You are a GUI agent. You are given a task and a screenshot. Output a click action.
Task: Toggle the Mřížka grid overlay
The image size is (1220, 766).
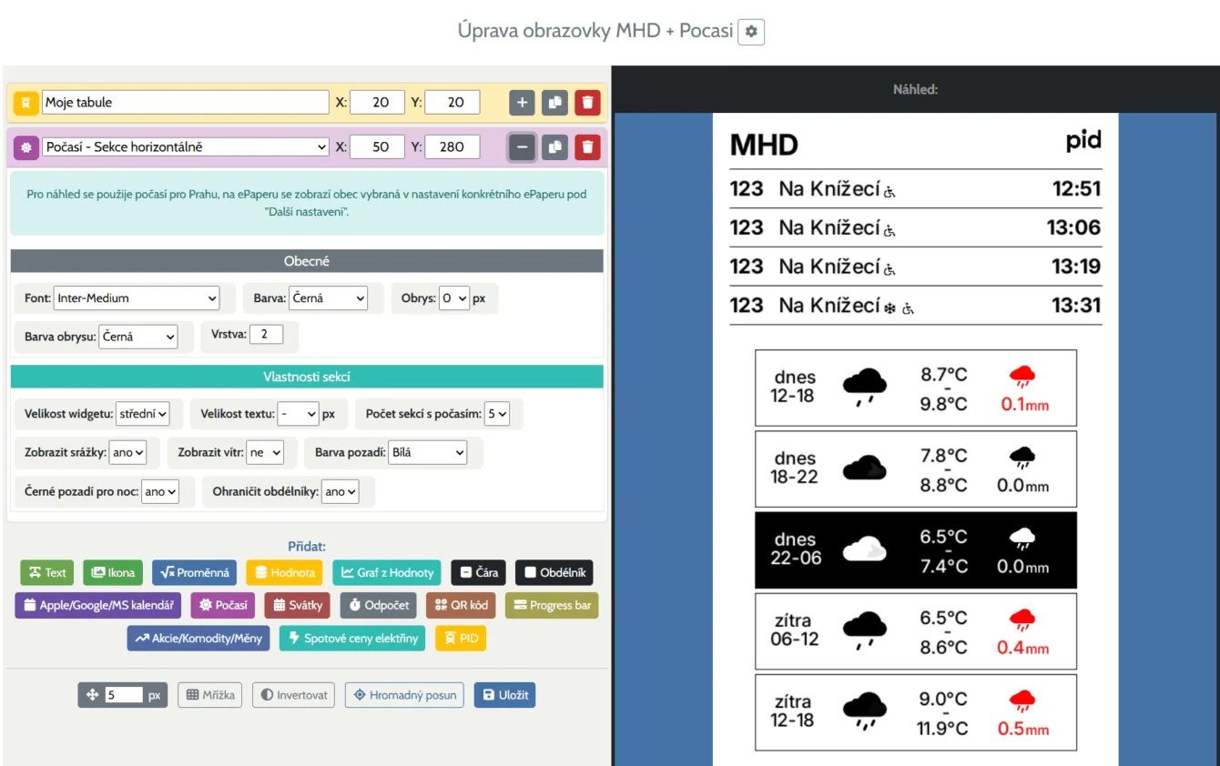pyautogui.click(x=209, y=694)
